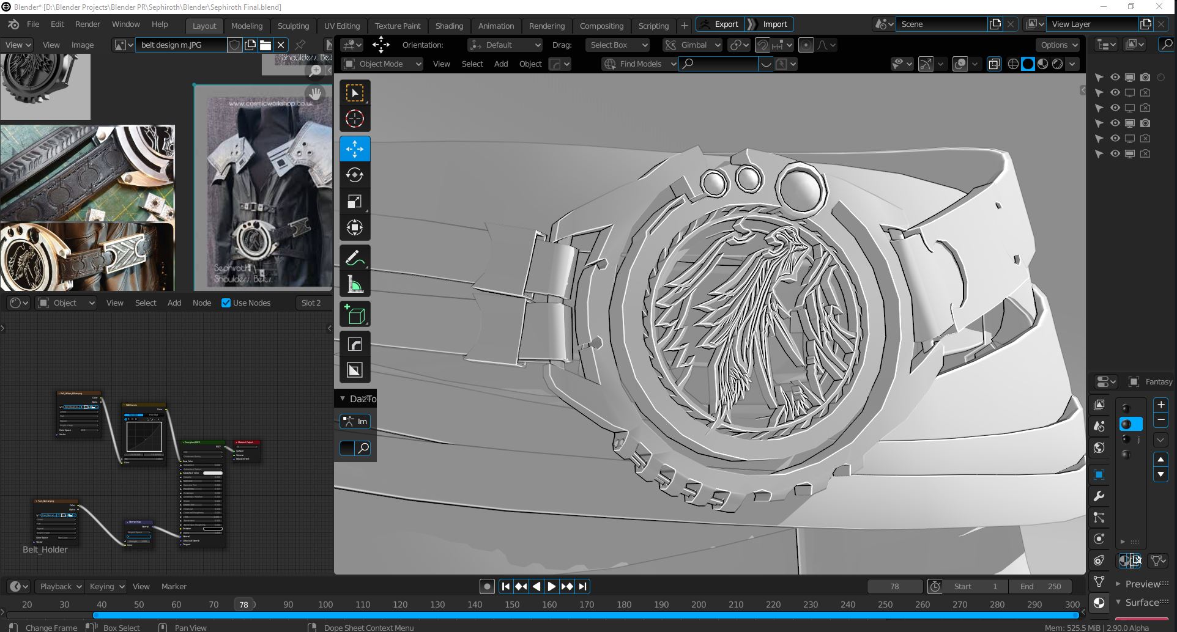The image size is (1177, 632).
Task: Open the shading options dropdown arrow
Action: pyautogui.click(x=1072, y=64)
